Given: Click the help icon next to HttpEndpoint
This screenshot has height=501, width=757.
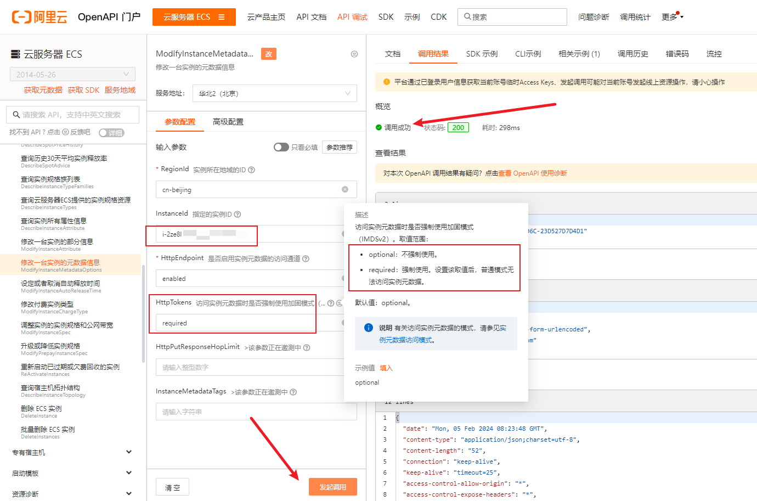Looking at the screenshot, I should click(306, 258).
